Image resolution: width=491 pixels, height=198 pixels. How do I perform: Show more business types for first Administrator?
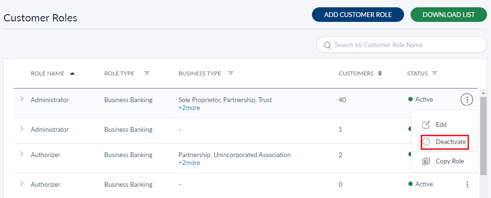point(189,108)
